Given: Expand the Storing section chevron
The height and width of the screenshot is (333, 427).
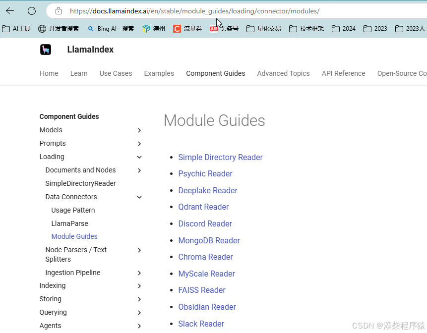Looking at the screenshot, I should coord(139,299).
